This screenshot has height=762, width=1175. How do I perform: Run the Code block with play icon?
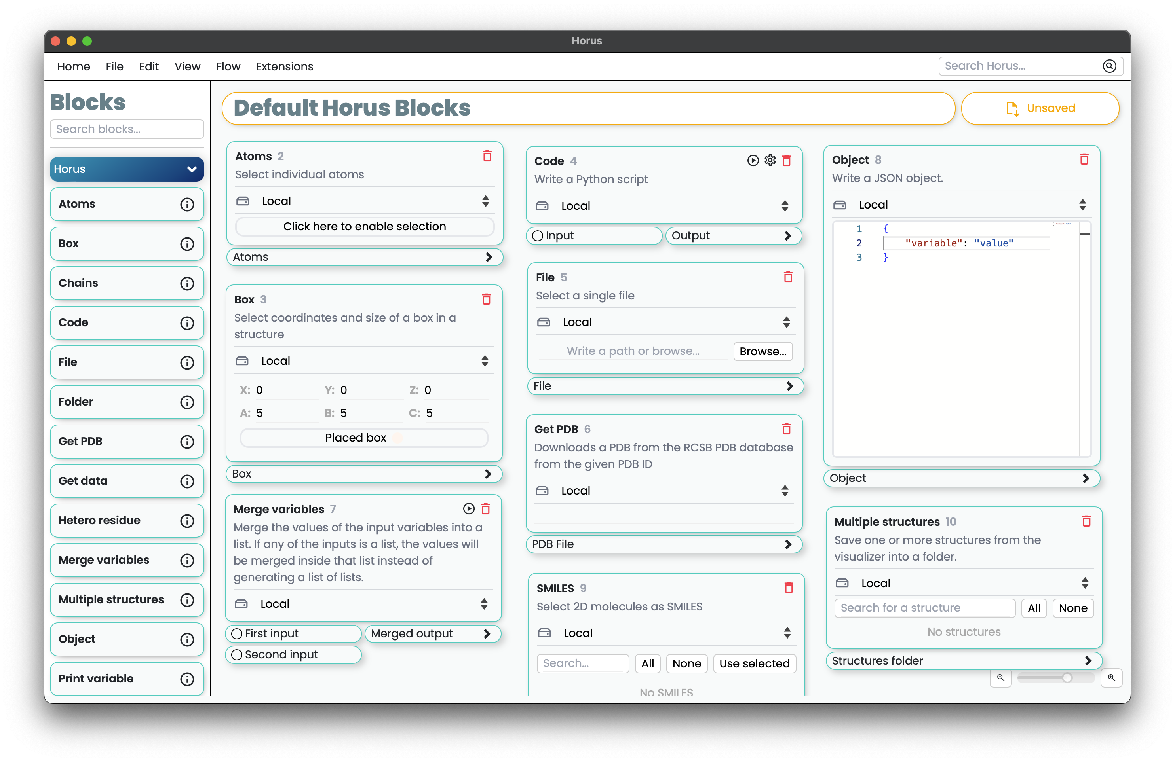[753, 160]
